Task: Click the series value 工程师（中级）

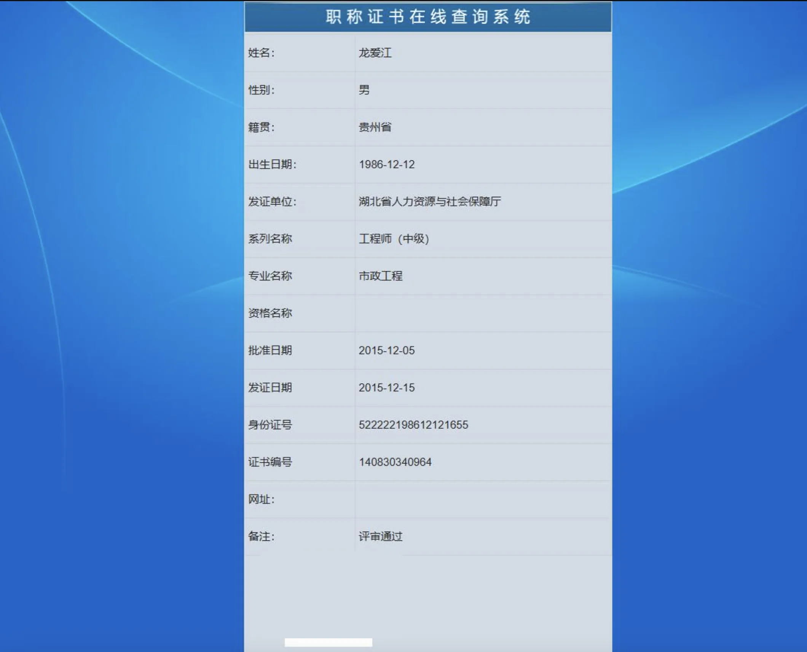Action: 394,239
